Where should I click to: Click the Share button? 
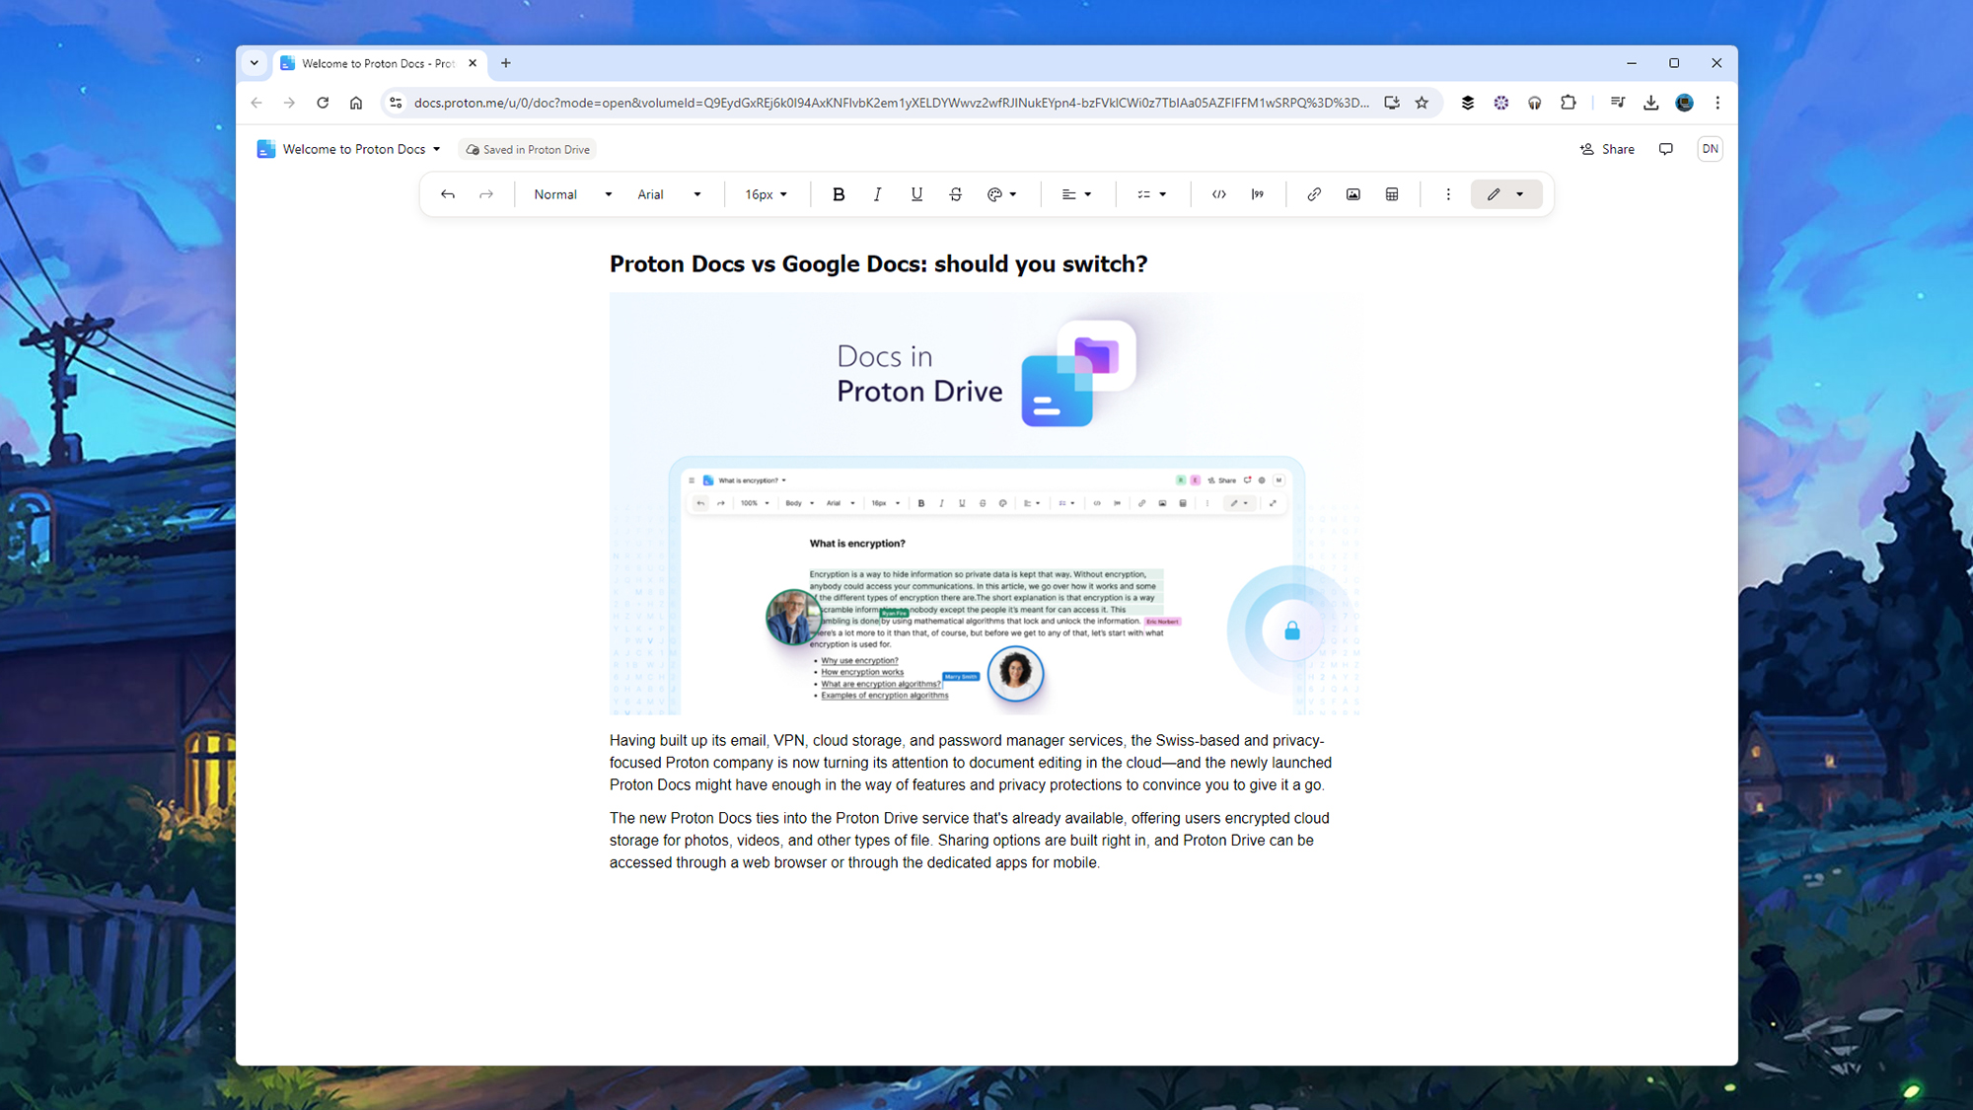click(x=1607, y=149)
